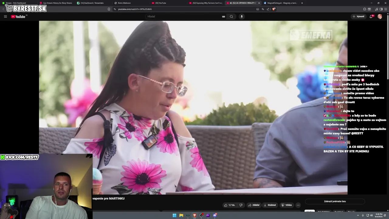The width and height of the screenshot is (389, 219).
Task: Click the Zdieľať share button
Action: (x=254, y=205)
